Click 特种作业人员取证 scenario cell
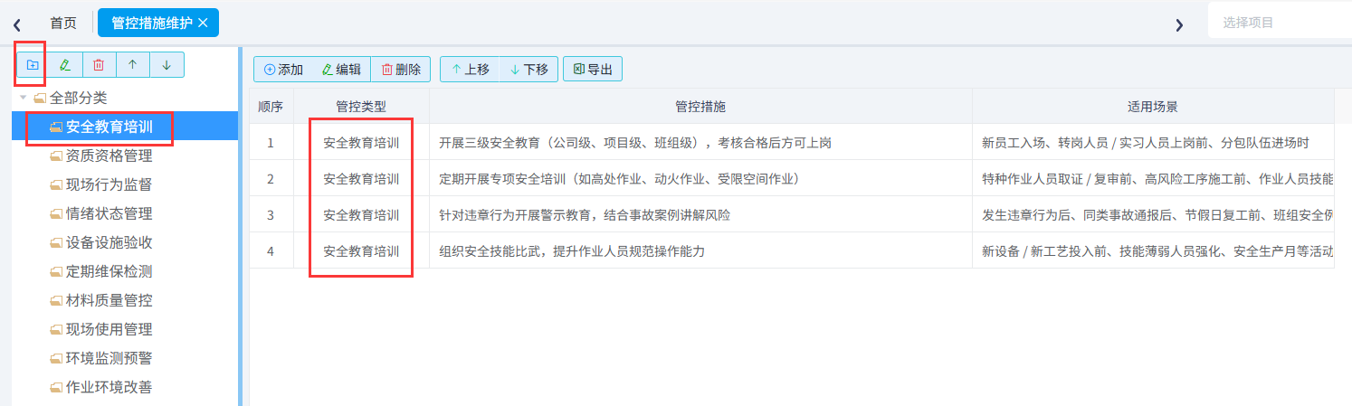Viewport: 1352px width, 406px height. click(1153, 178)
